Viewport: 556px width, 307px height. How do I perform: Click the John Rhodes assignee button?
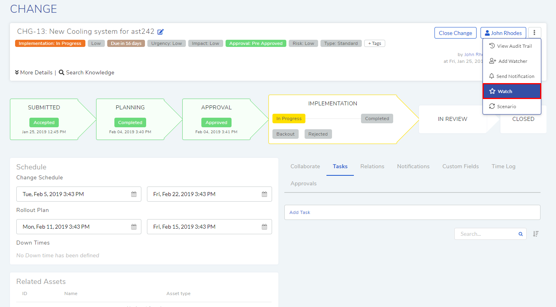pyautogui.click(x=504, y=33)
